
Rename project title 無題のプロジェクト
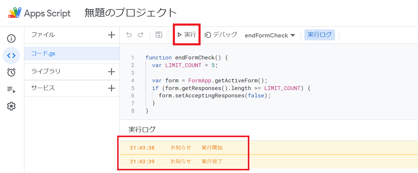(x=131, y=13)
